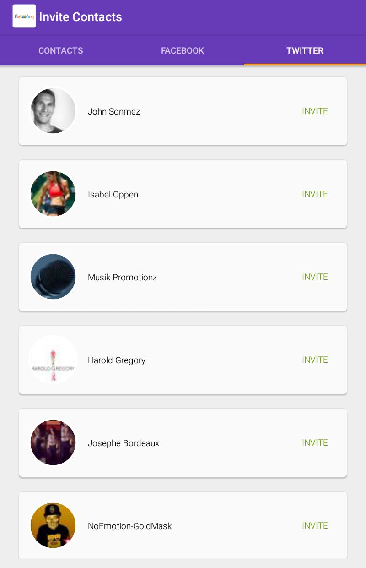Switch to the Contacts tab
Viewport: 366px width, 568px height.
pyautogui.click(x=61, y=51)
